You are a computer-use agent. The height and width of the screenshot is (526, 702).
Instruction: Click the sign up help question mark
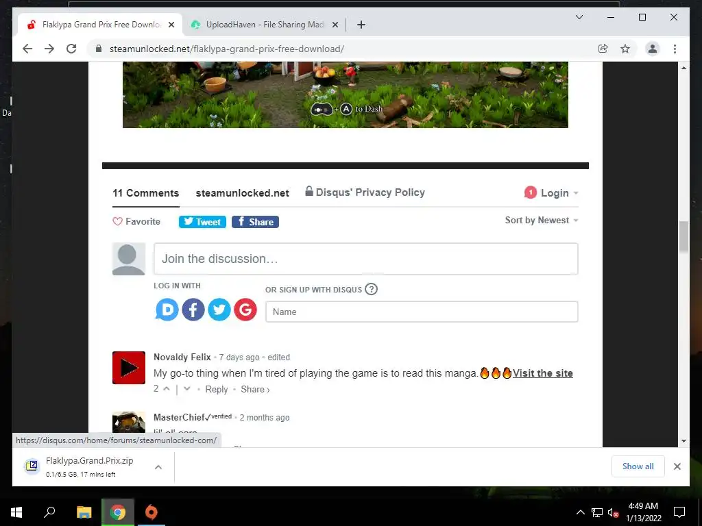(371, 290)
